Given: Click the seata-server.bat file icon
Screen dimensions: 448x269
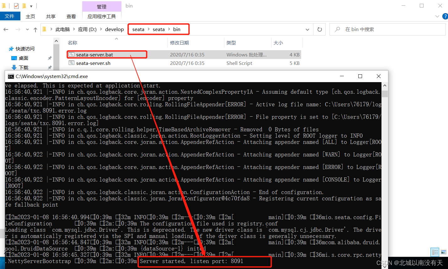Looking at the screenshot, I should pyautogui.click(x=72, y=55).
